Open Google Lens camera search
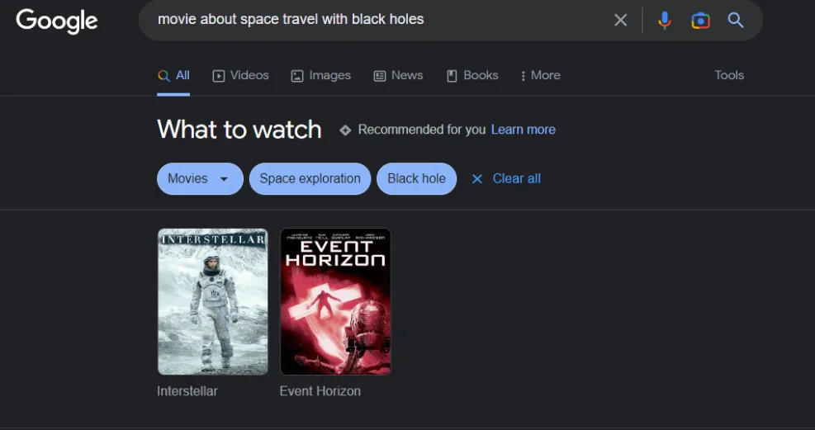Screen dimensions: 815x430 point(700,21)
